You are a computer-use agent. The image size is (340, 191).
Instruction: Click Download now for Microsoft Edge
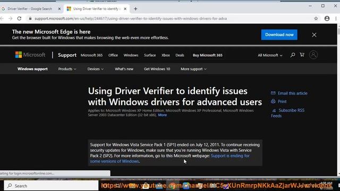pos(279,34)
